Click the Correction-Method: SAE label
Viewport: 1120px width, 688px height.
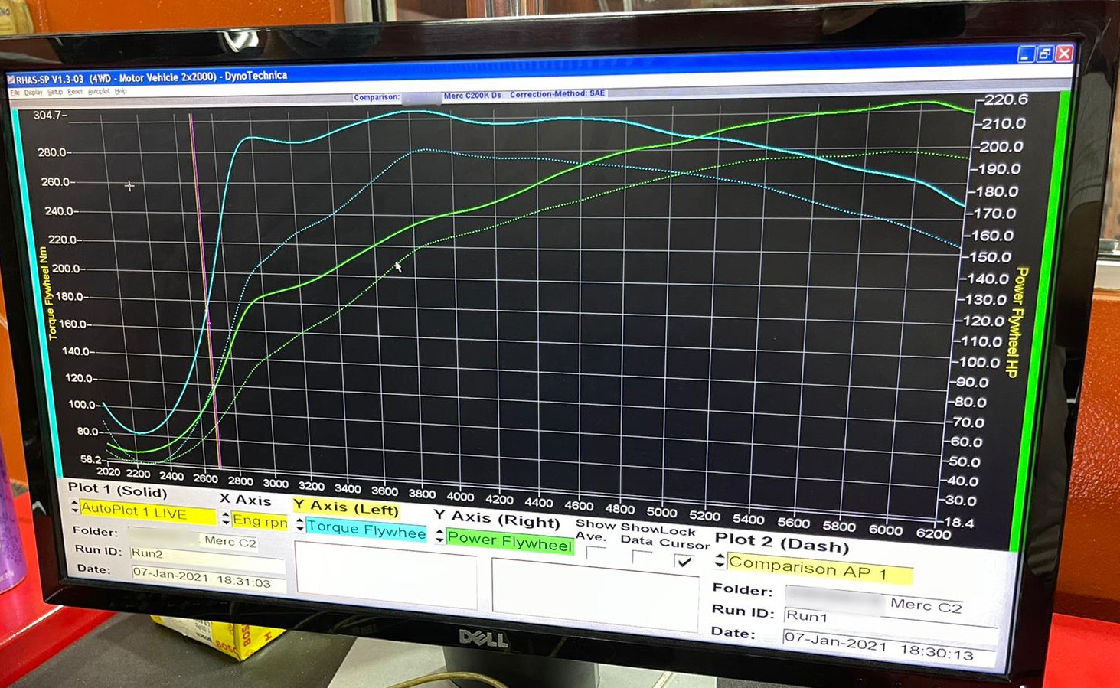(x=557, y=94)
